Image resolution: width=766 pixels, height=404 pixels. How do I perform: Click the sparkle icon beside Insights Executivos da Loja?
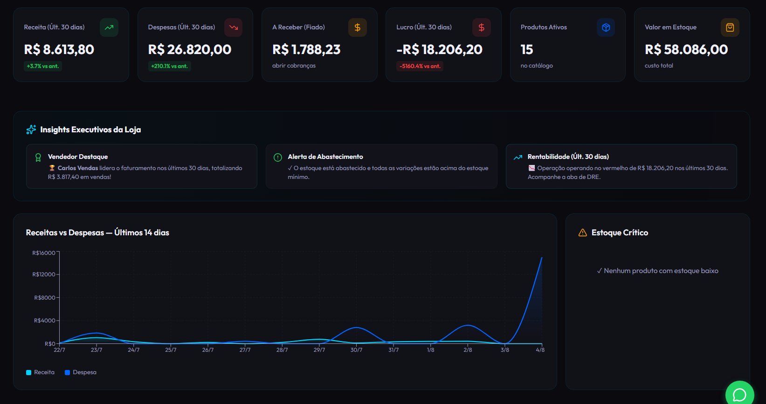tap(31, 130)
